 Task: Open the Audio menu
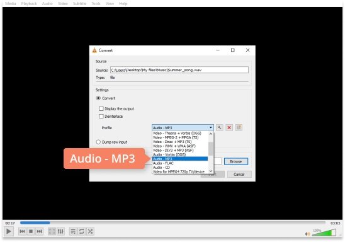pos(47,4)
